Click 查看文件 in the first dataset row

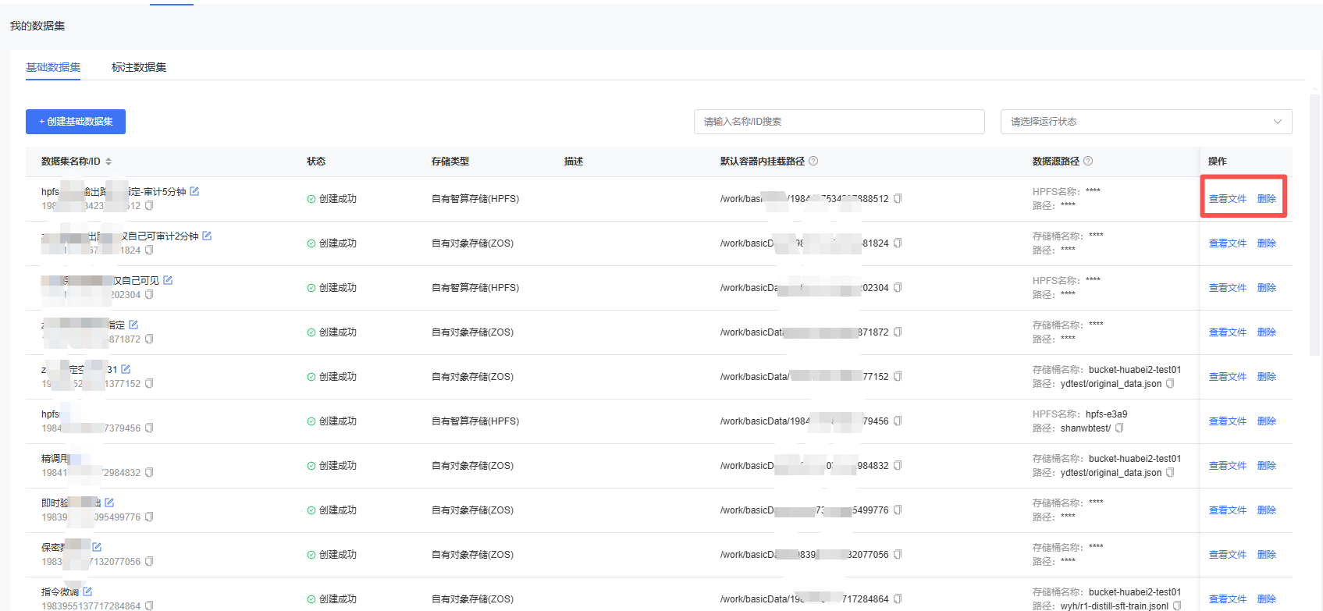point(1227,199)
